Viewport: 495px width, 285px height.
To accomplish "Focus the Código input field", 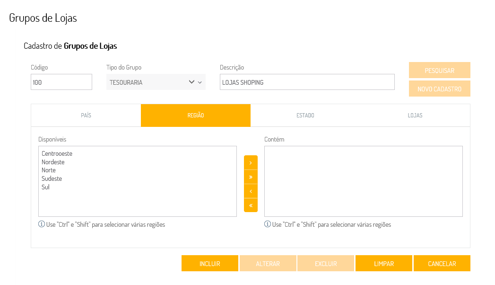I will [x=61, y=82].
